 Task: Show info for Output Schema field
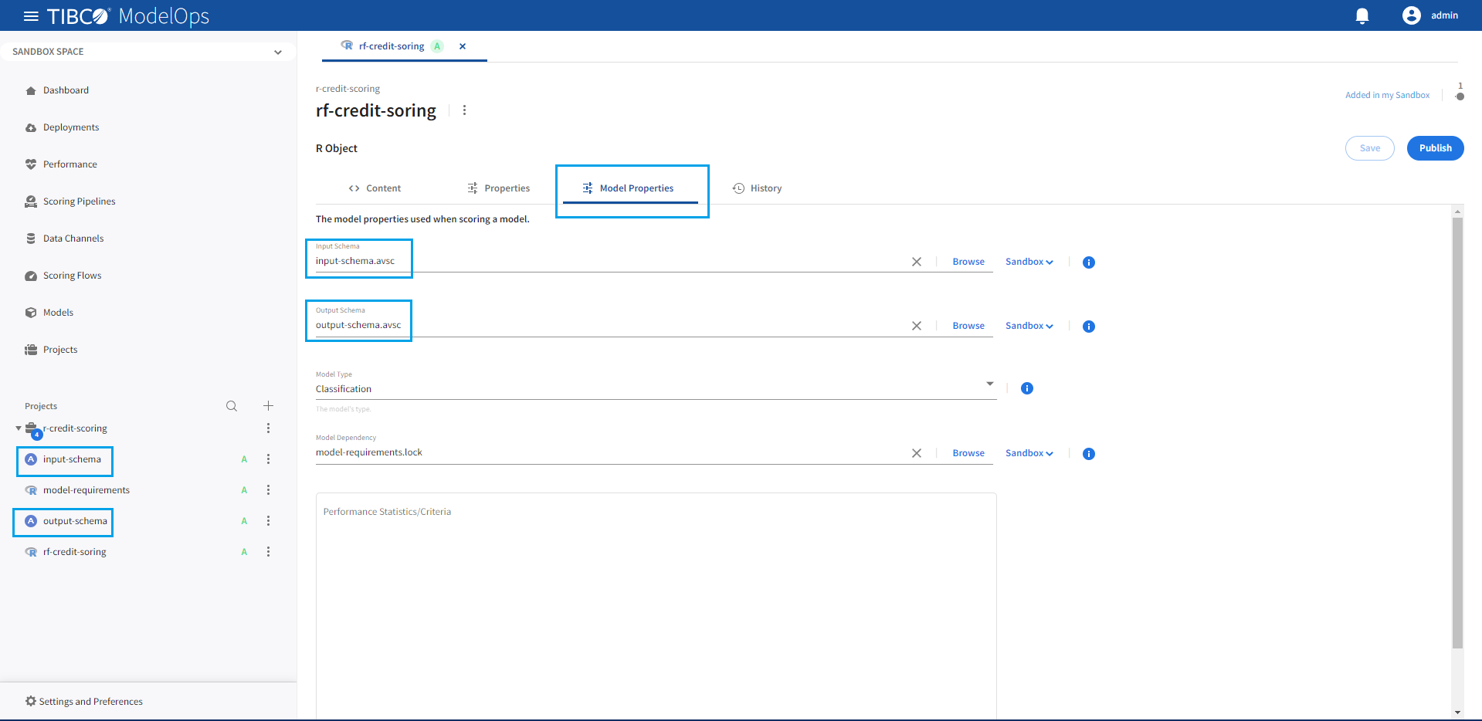[x=1088, y=327]
